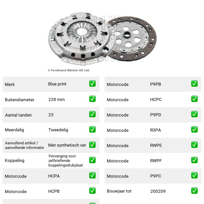The image size is (204, 204).
Task: Click the Tweedelig row checkmark
Action: coord(92,130)
